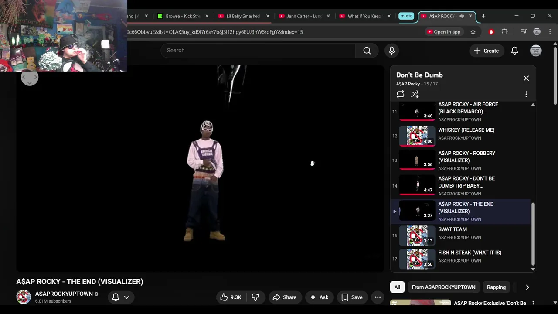Select From ASAPROCKYUPTOWN filter chip
This screenshot has height=314, width=558.
point(443,287)
